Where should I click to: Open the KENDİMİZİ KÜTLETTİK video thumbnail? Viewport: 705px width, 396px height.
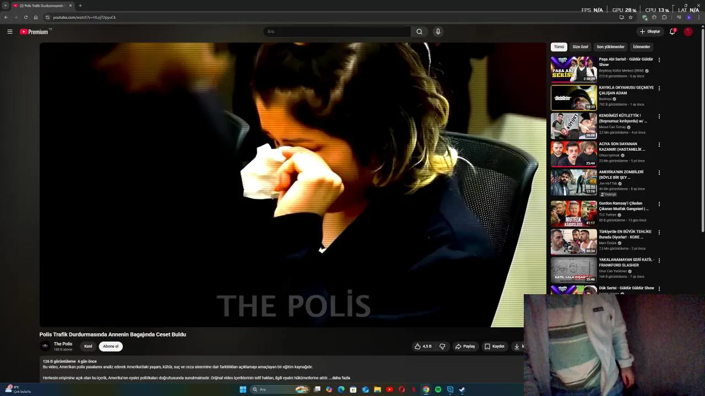pyautogui.click(x=573, y=125)
